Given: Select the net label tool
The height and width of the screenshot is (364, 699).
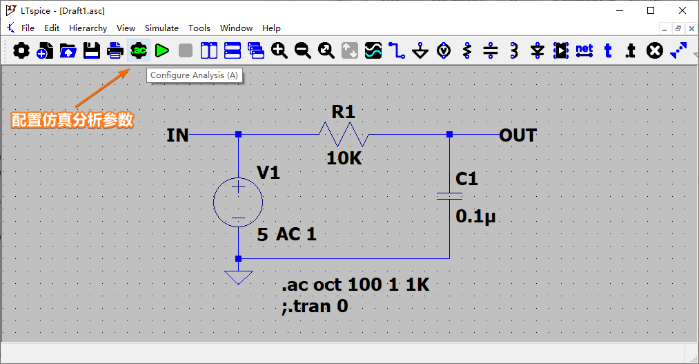Looking at the screenshot, I should [584, 51].
